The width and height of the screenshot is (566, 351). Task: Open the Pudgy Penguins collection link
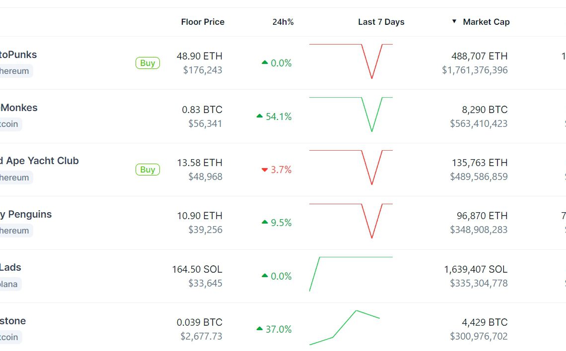tap(26, 214)
